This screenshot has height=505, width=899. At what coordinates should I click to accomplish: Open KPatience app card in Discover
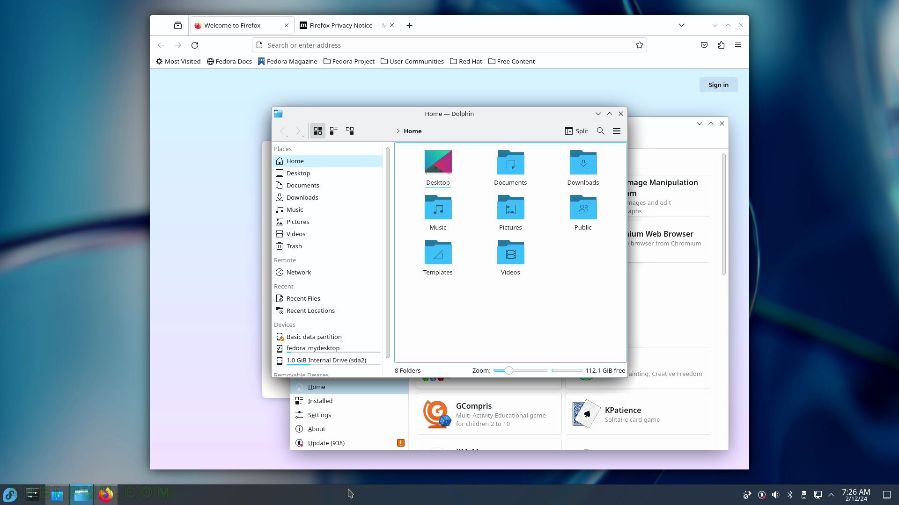pyautogui.click(x=638, y=414)
